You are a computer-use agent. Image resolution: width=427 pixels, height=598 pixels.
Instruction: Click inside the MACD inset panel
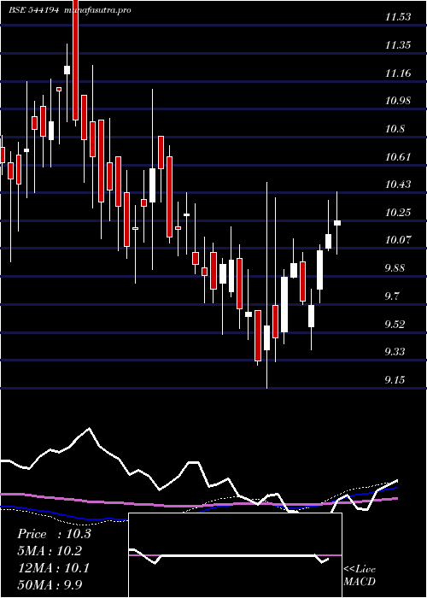pos(235,555)
